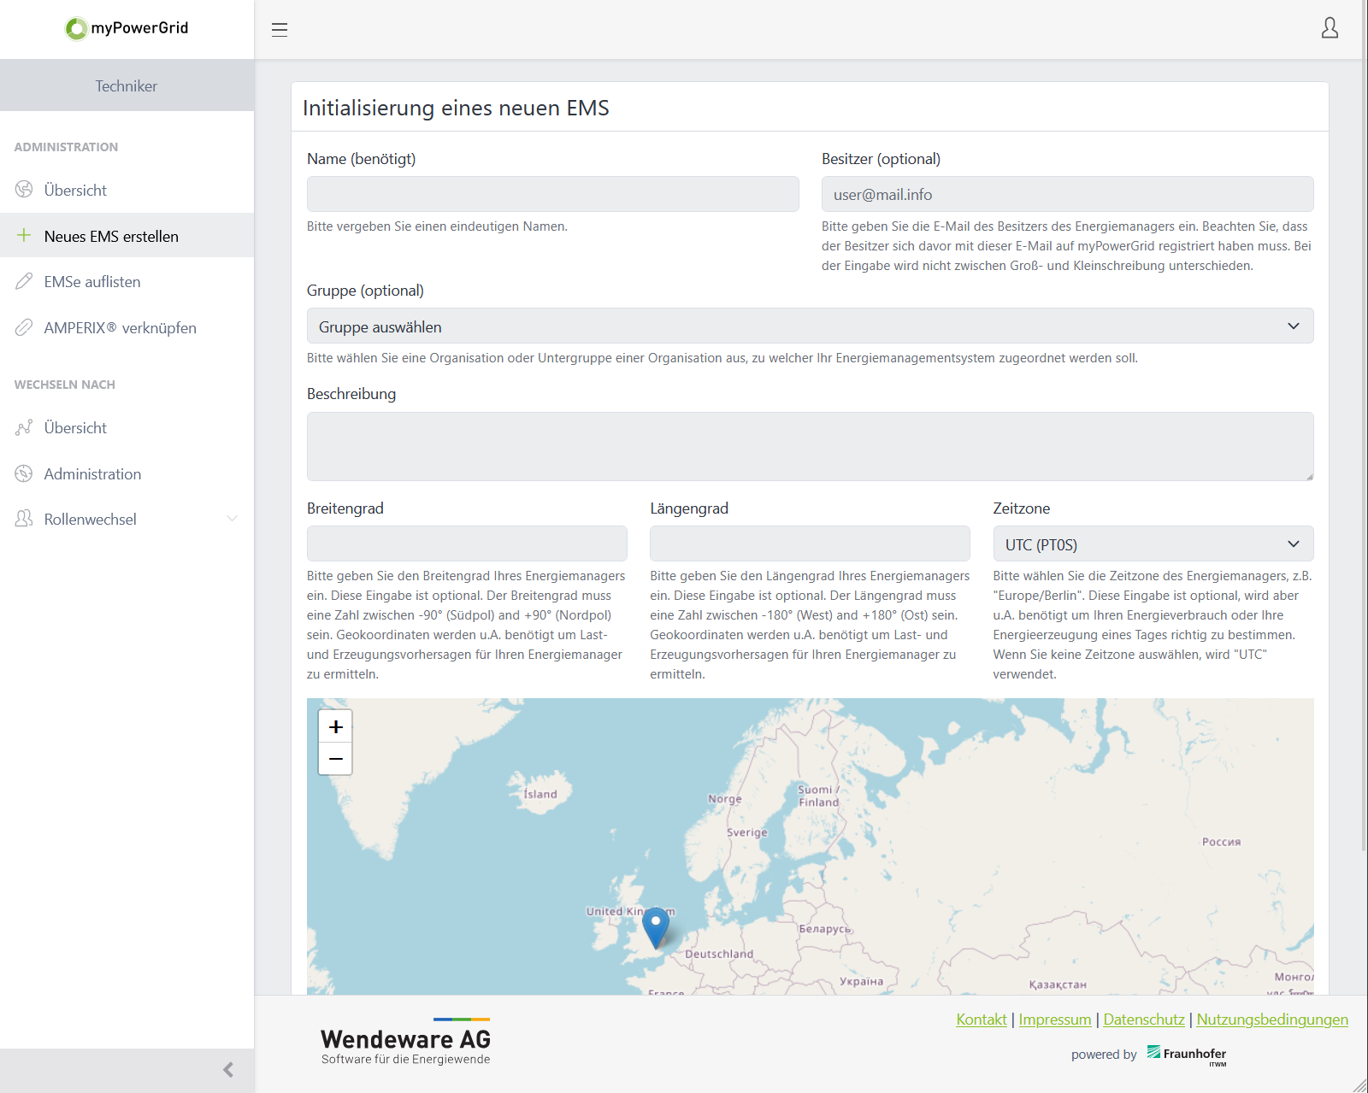This screenshot has width=1368, height=1093.
Task: Click the Impressum link
Action: pos(1054,1020)
